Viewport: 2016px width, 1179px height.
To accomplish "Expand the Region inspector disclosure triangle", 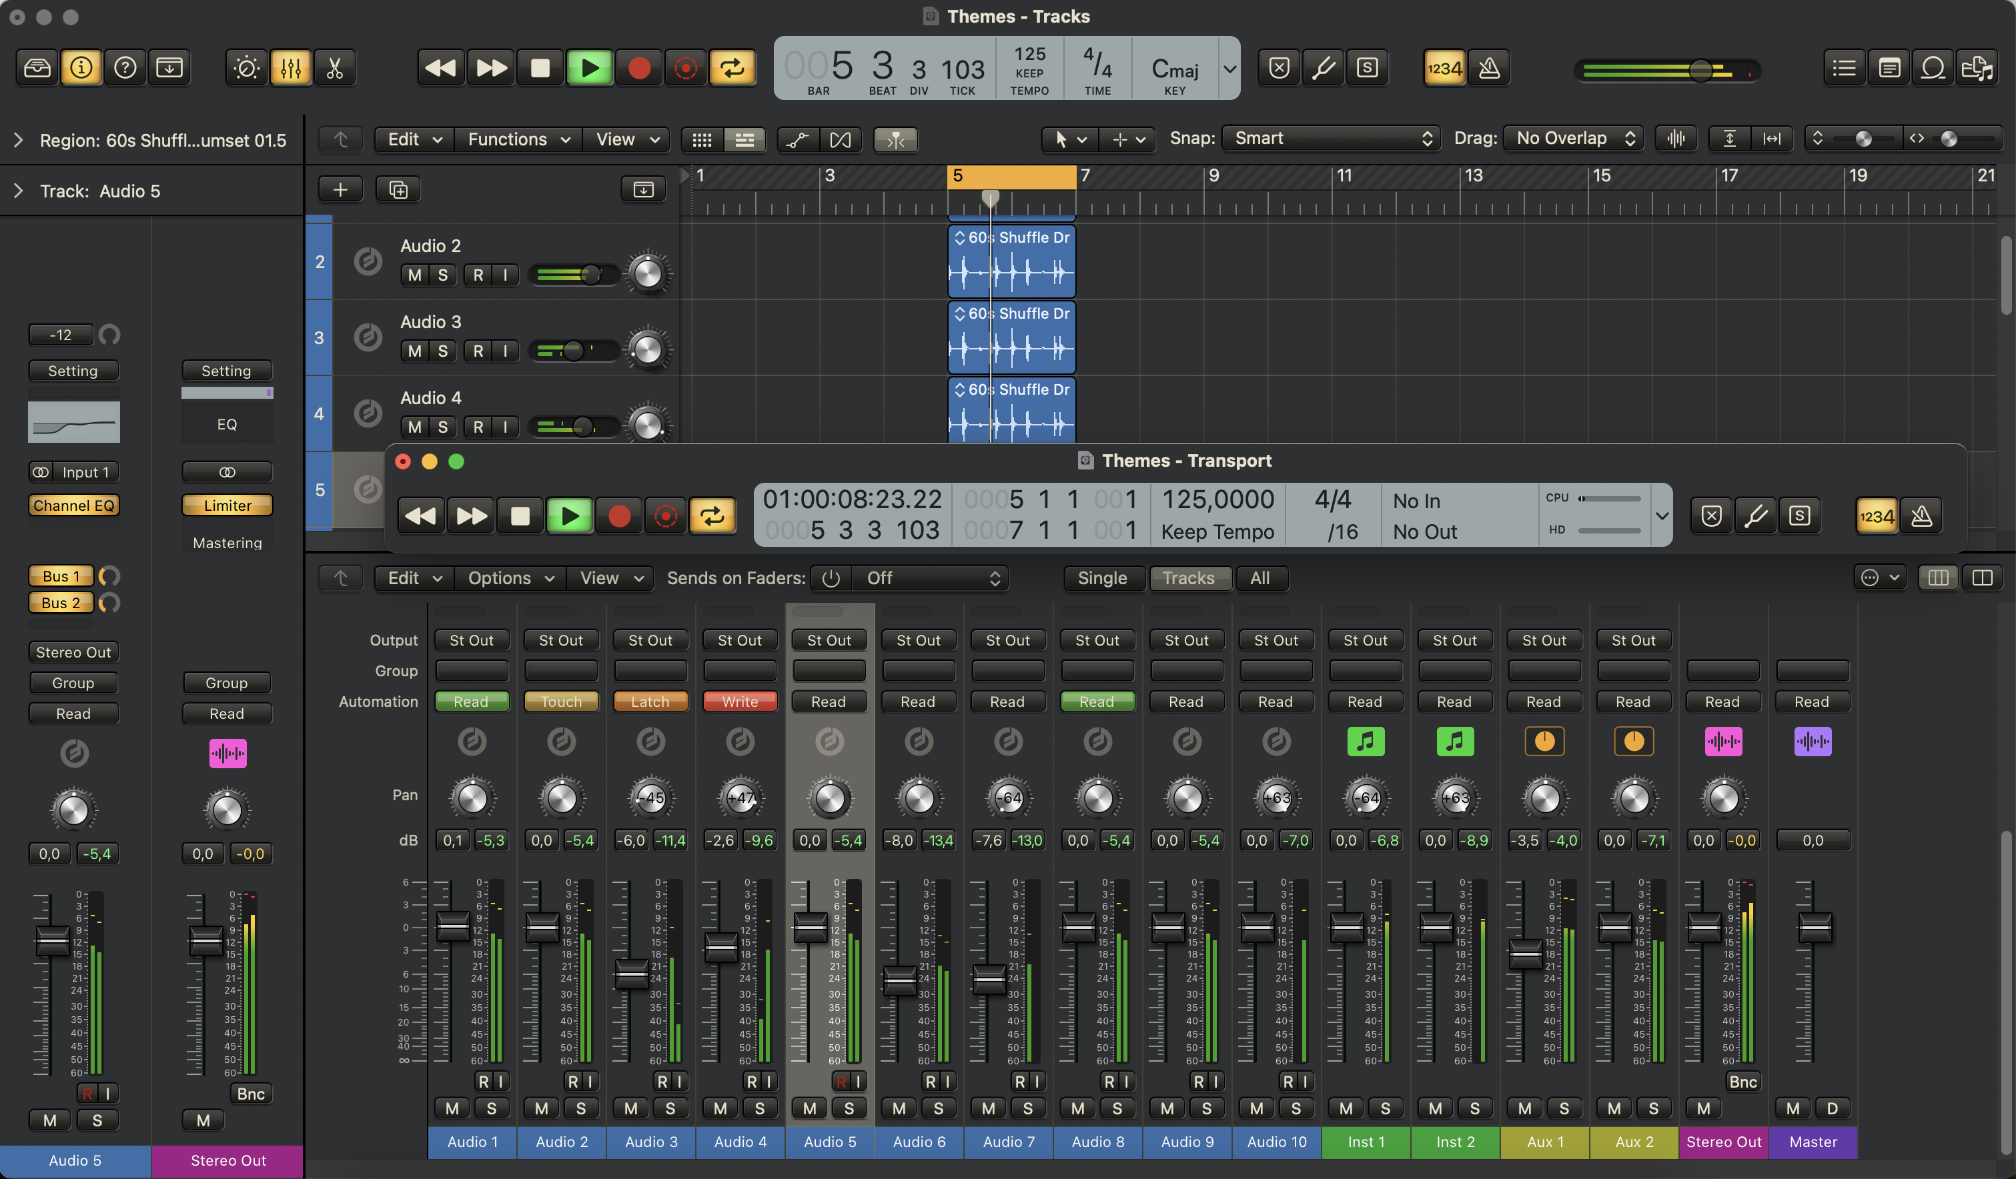I will click(x=19, y=140).
